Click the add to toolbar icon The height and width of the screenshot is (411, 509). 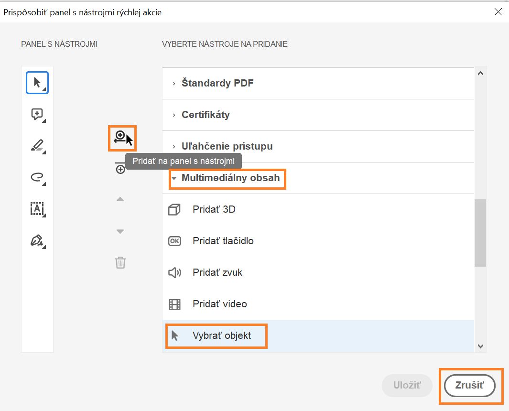[x=121, y=138]
